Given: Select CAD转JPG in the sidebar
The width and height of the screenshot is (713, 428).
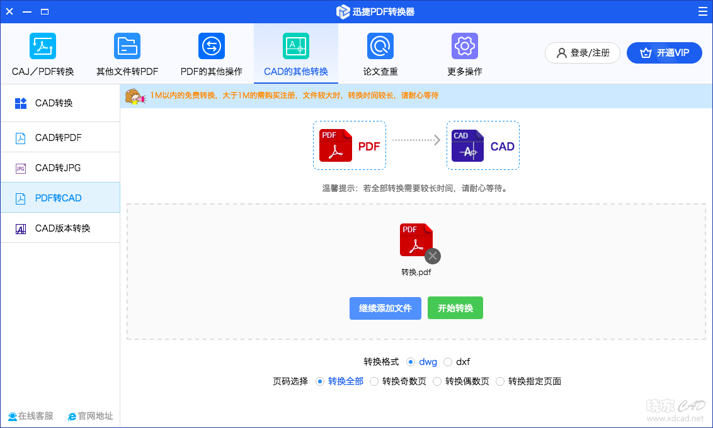Looking at the screenshot, I should [60, 168].
